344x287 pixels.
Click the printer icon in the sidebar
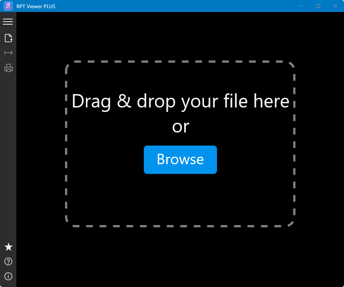[8, 68]
